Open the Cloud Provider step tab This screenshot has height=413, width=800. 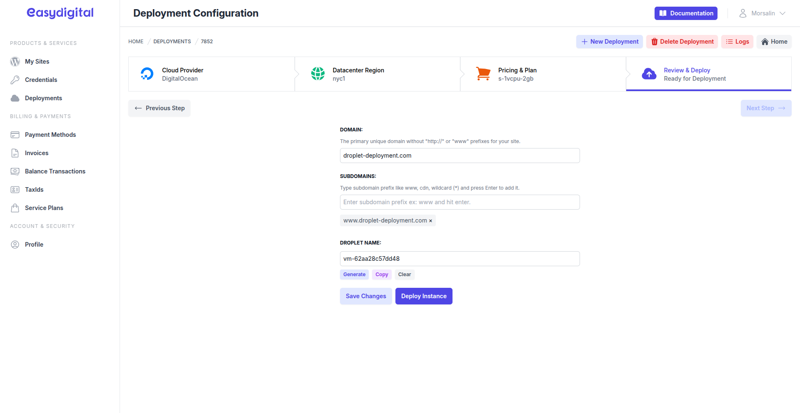pos(212,74)
